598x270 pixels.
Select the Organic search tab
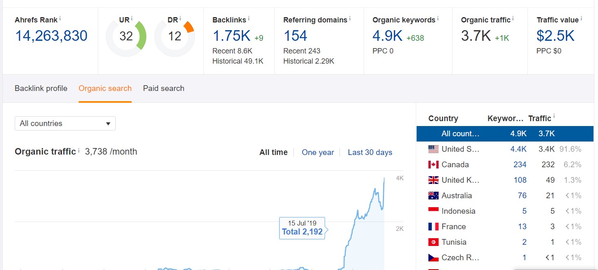pos(105,89)
